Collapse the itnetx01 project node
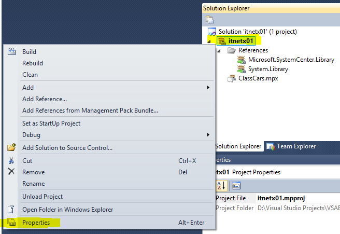Viewport: 340px width, 234px height. (x=210, y=41)
